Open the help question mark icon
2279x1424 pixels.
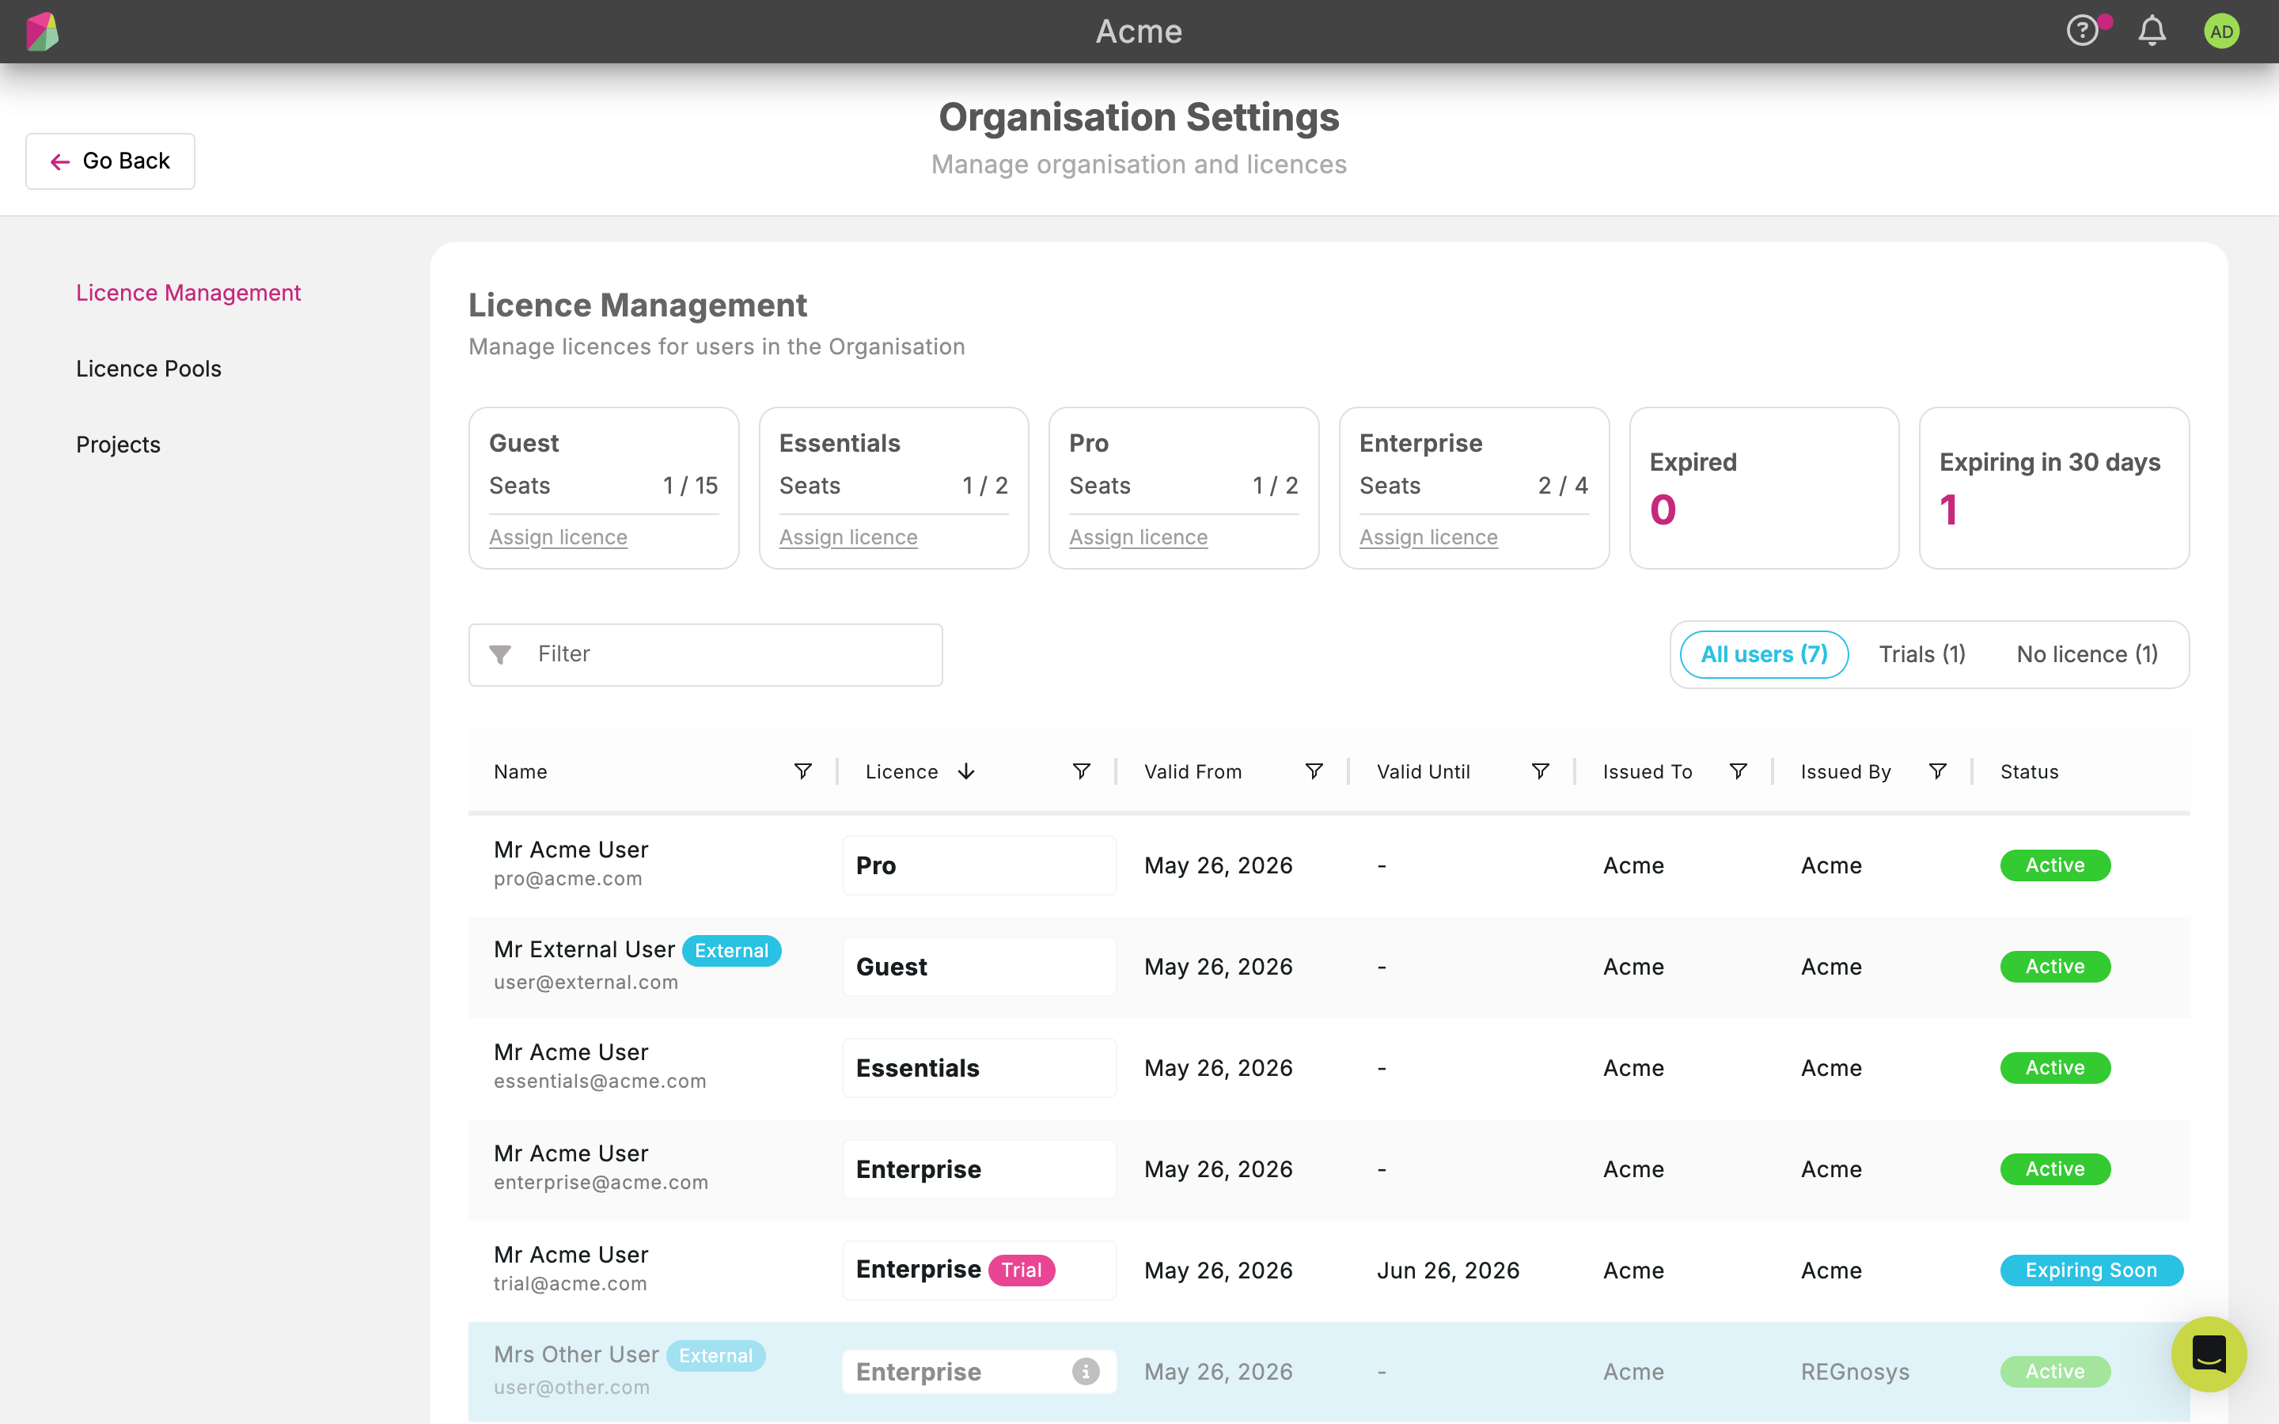click(x=2082, y=31)
